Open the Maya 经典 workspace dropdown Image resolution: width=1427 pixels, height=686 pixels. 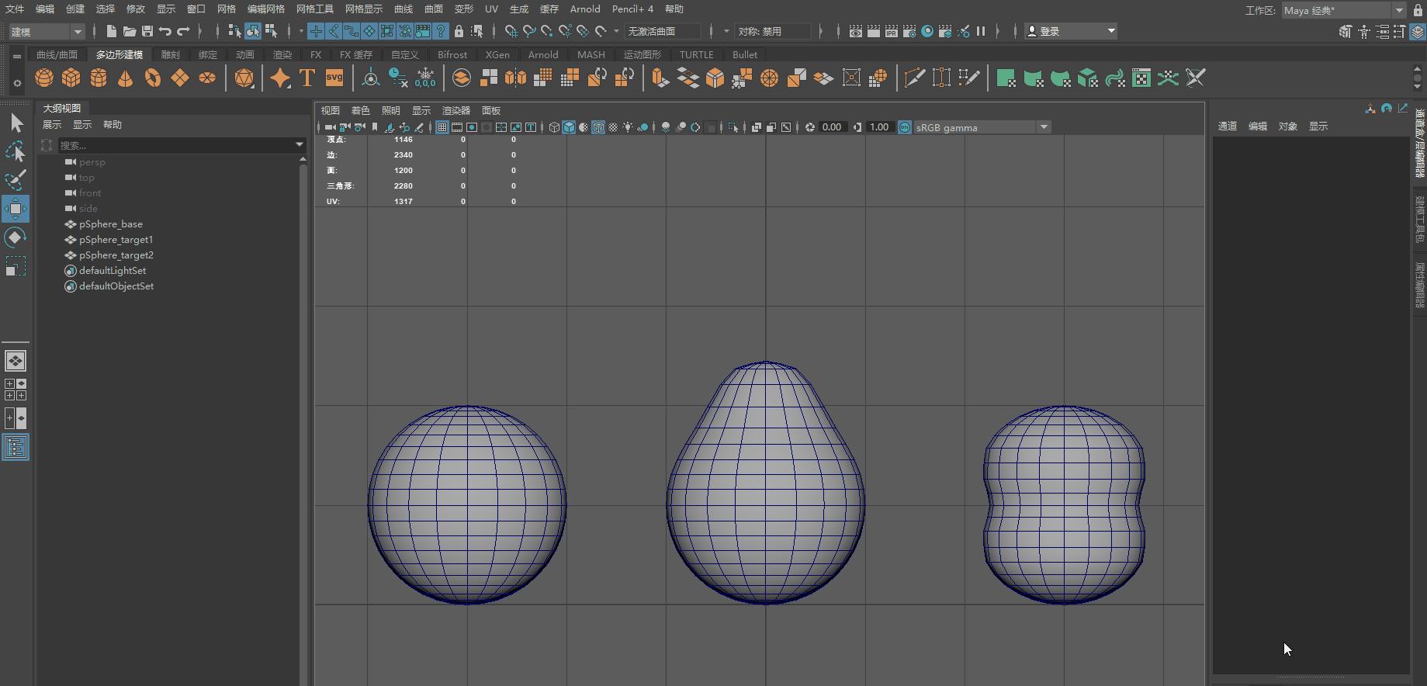(1343, 10)
